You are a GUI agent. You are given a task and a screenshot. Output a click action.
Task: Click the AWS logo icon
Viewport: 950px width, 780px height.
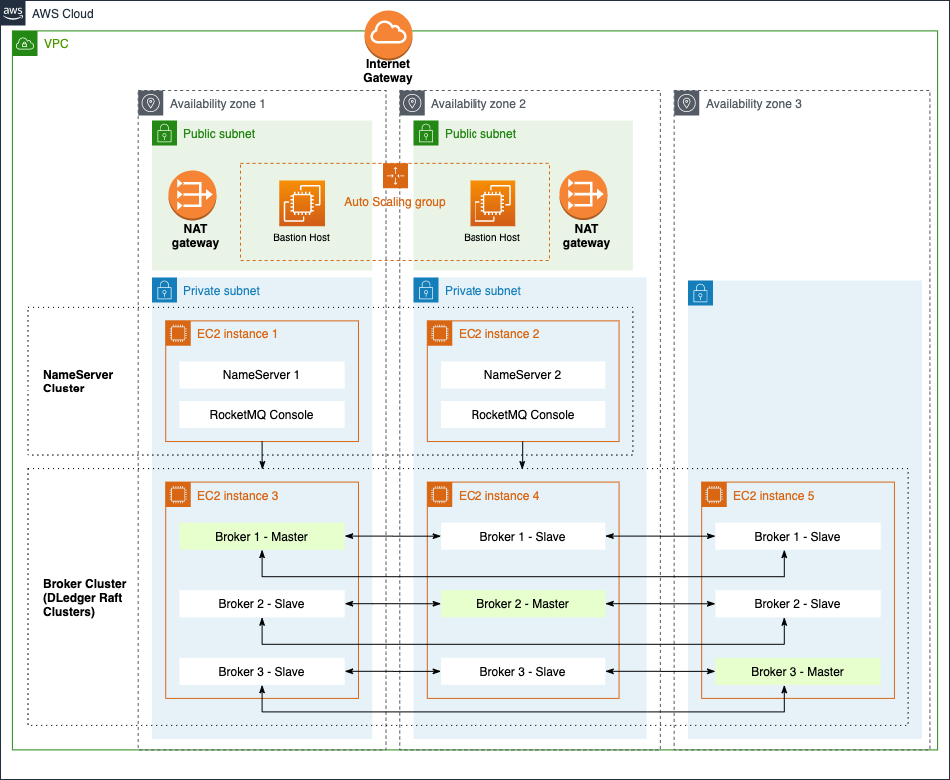pos(13,13)
